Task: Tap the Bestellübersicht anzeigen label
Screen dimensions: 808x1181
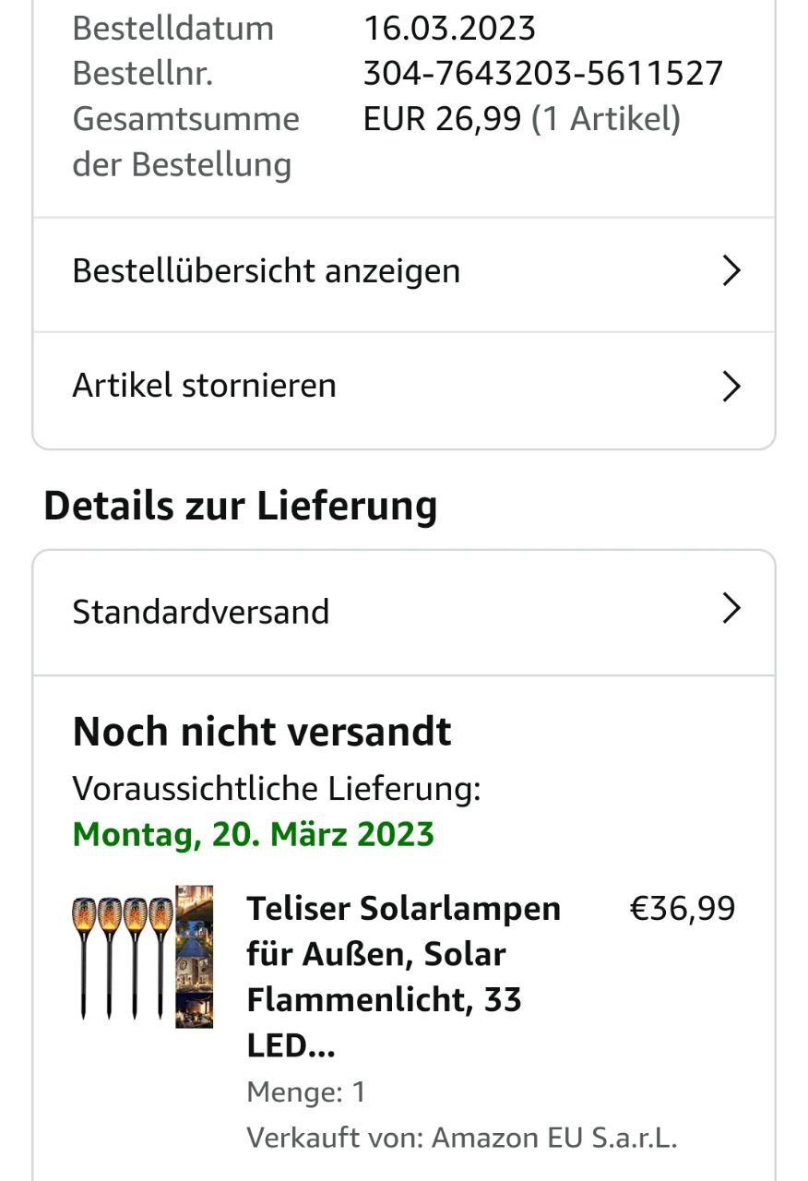Action: pos(266,271)
